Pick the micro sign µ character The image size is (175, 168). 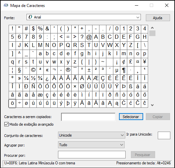(117, 70)
